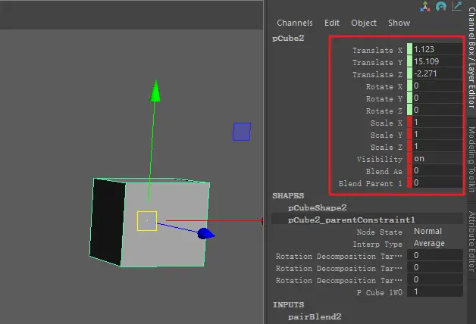The width and height of the screenshot is (476, 324).
Task: Open the Channels menu
Action: [294, 23]
